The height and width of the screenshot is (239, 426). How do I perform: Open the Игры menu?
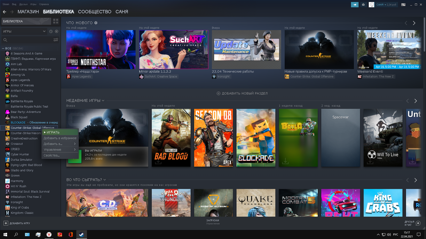(x=33, y=4)
